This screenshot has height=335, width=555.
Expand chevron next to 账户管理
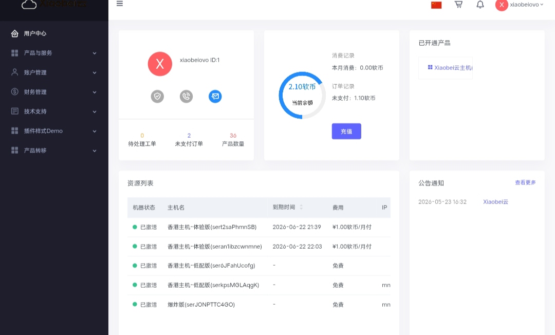[95, 72]
